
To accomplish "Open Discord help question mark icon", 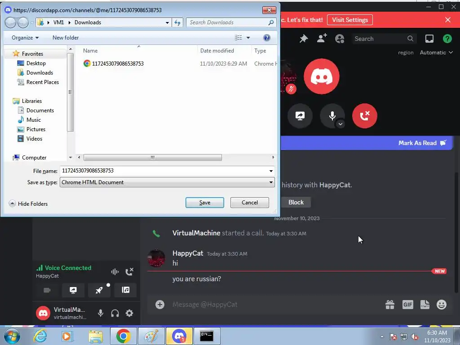I will (447, 39).
